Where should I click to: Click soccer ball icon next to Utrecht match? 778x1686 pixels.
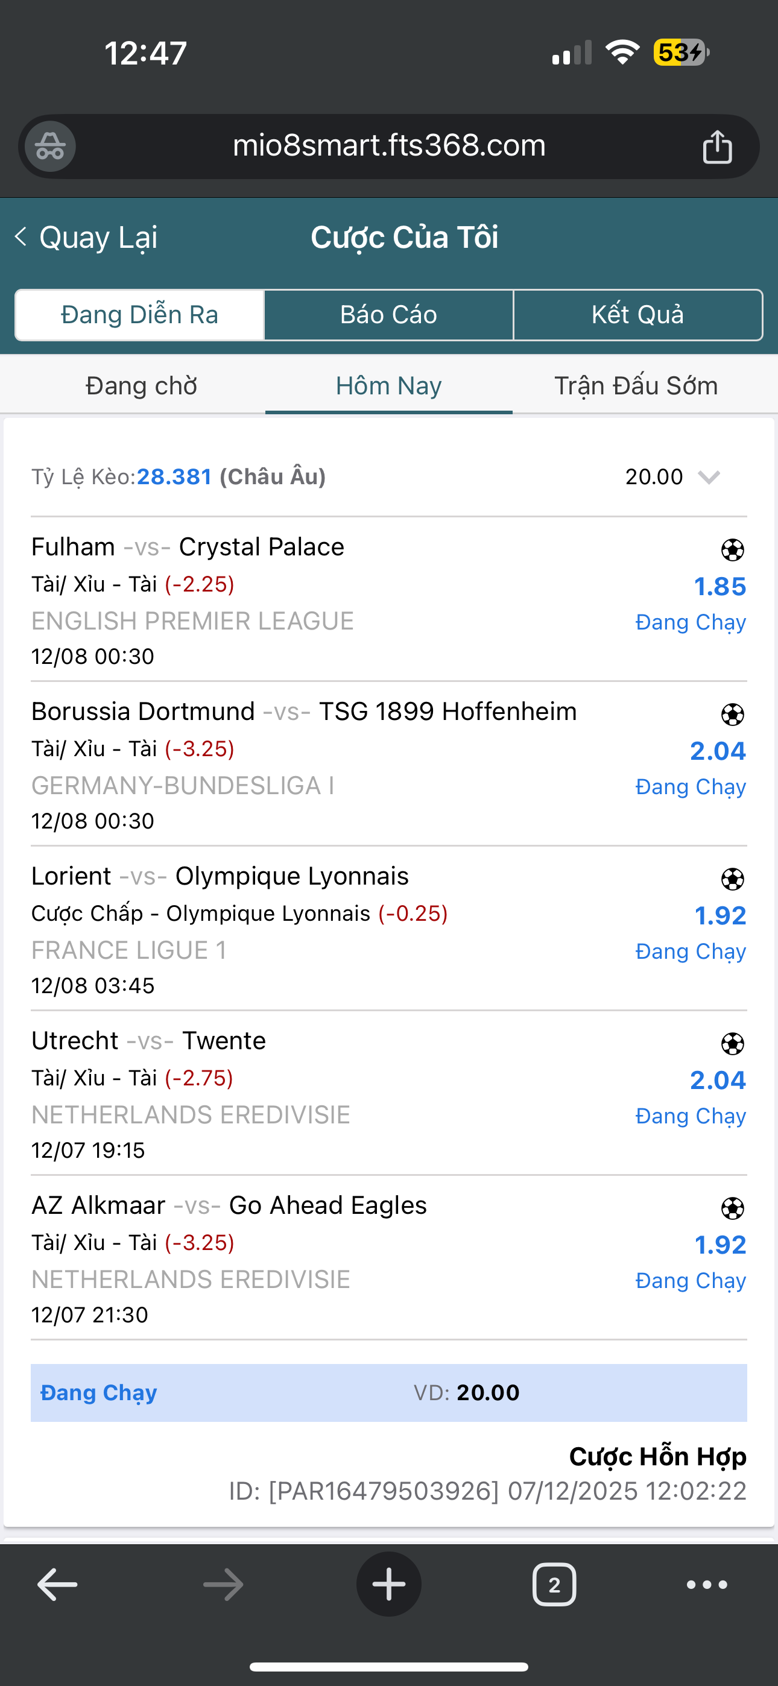click(x=732, y=1044)
